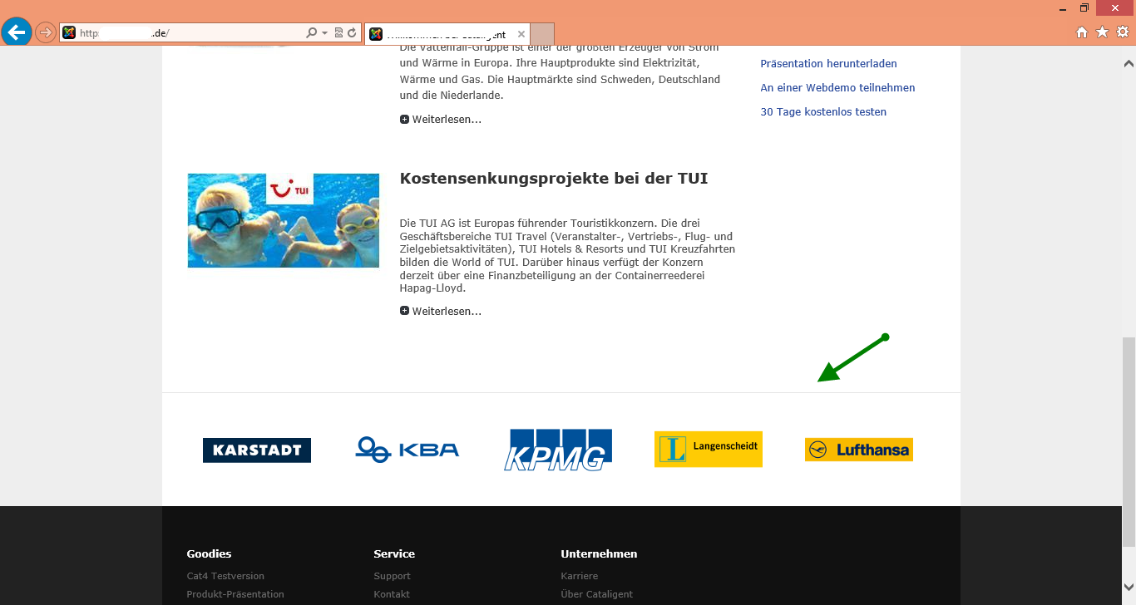Screen dimensions: 1136x605
Task: Toggle the Compatibility View icon
Action: tap(338, 33)
